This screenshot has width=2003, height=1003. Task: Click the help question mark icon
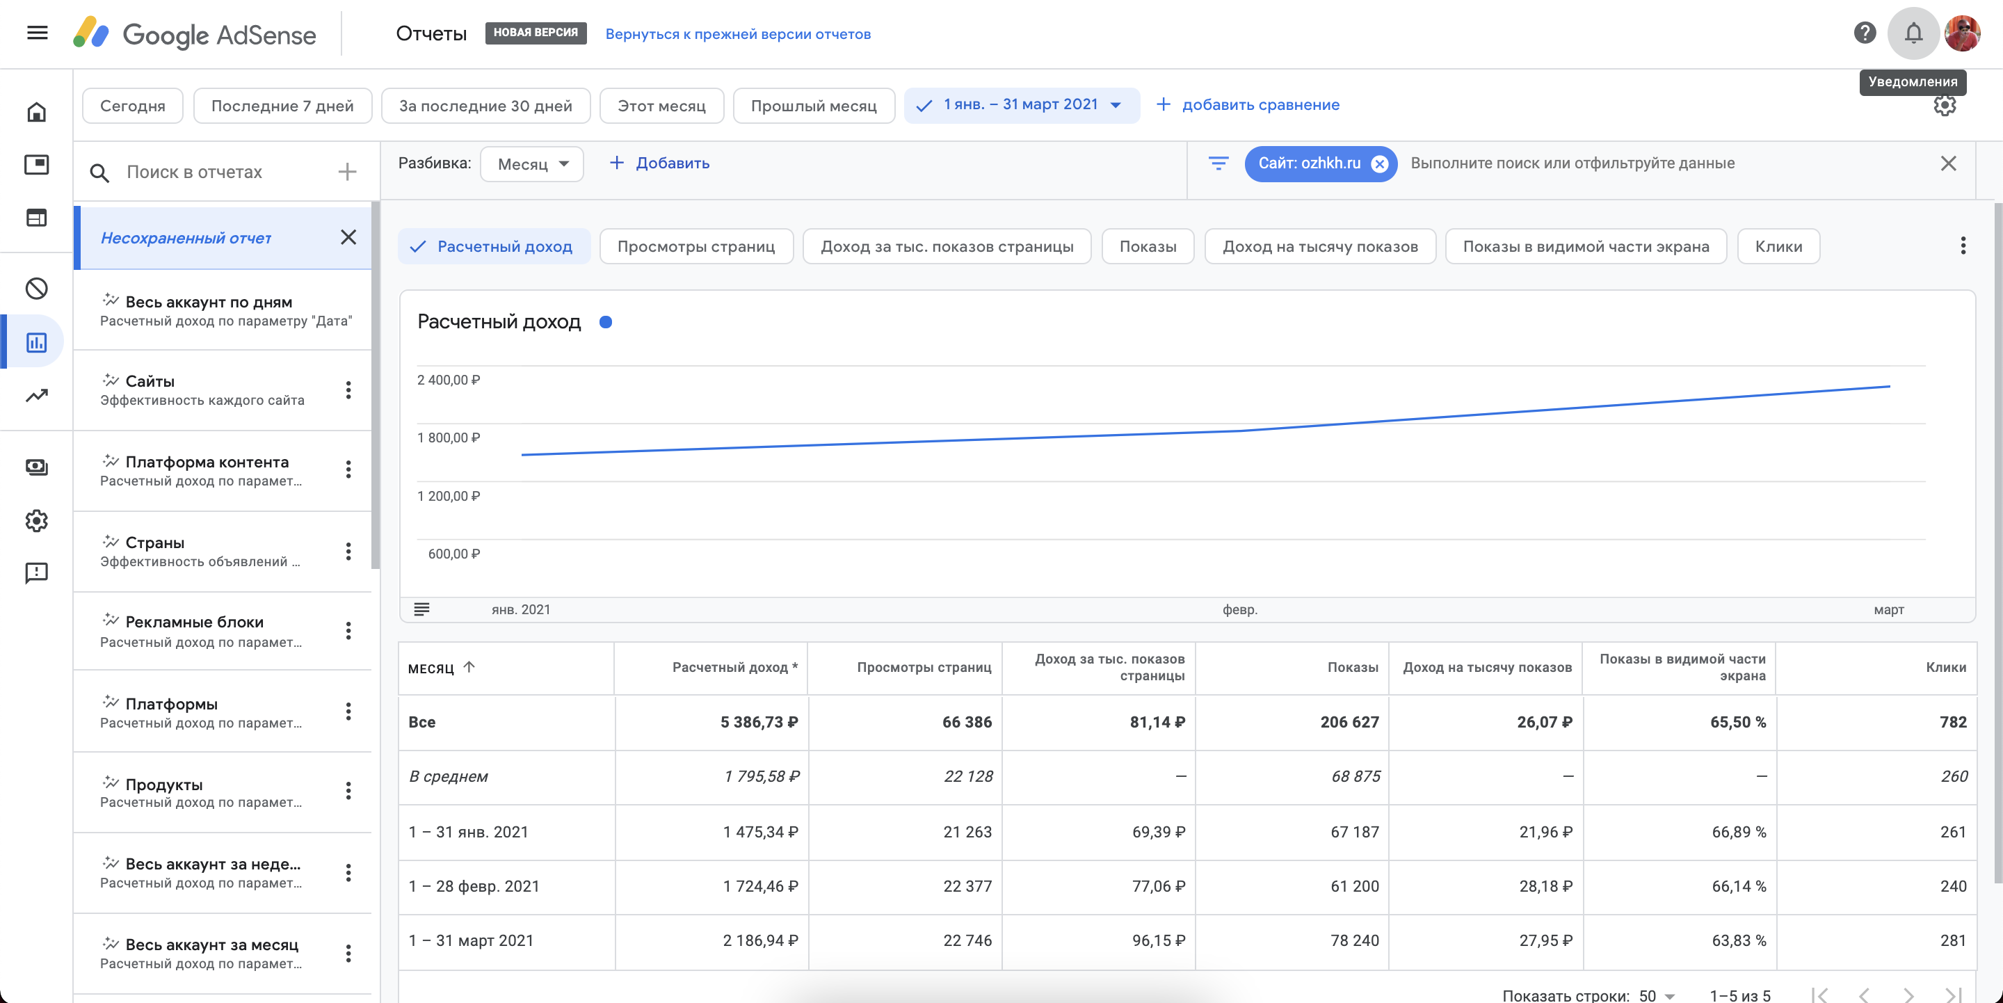[x=1864, y=33]
